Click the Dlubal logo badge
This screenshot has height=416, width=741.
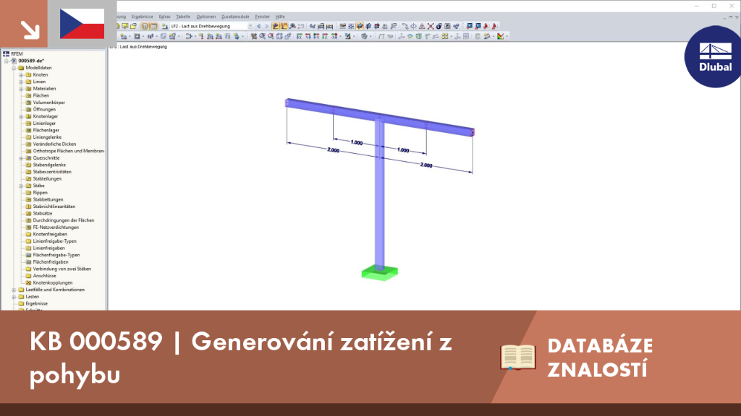click(x=714, y=56)
